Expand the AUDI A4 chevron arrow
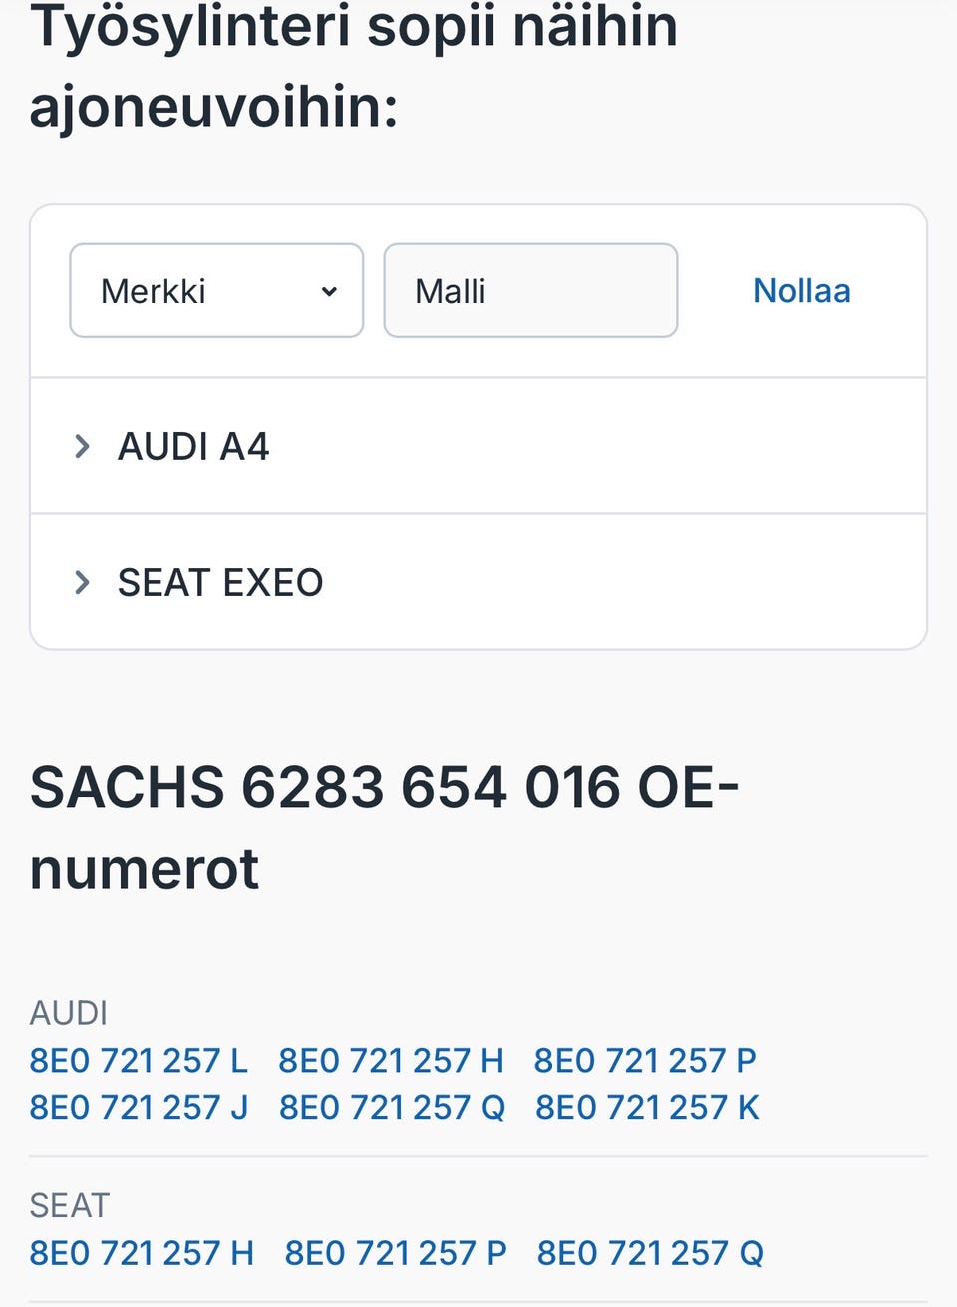Image resolution: width=957 pixels, height=1307 pixels. [x=82, y=446]
